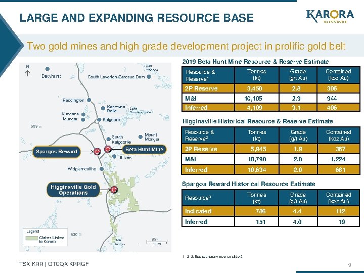Click 'Higginsville Historical Resource & Reserve Estimate' heading
Viewport: 364px width, 273px height.
pos(258,121)
